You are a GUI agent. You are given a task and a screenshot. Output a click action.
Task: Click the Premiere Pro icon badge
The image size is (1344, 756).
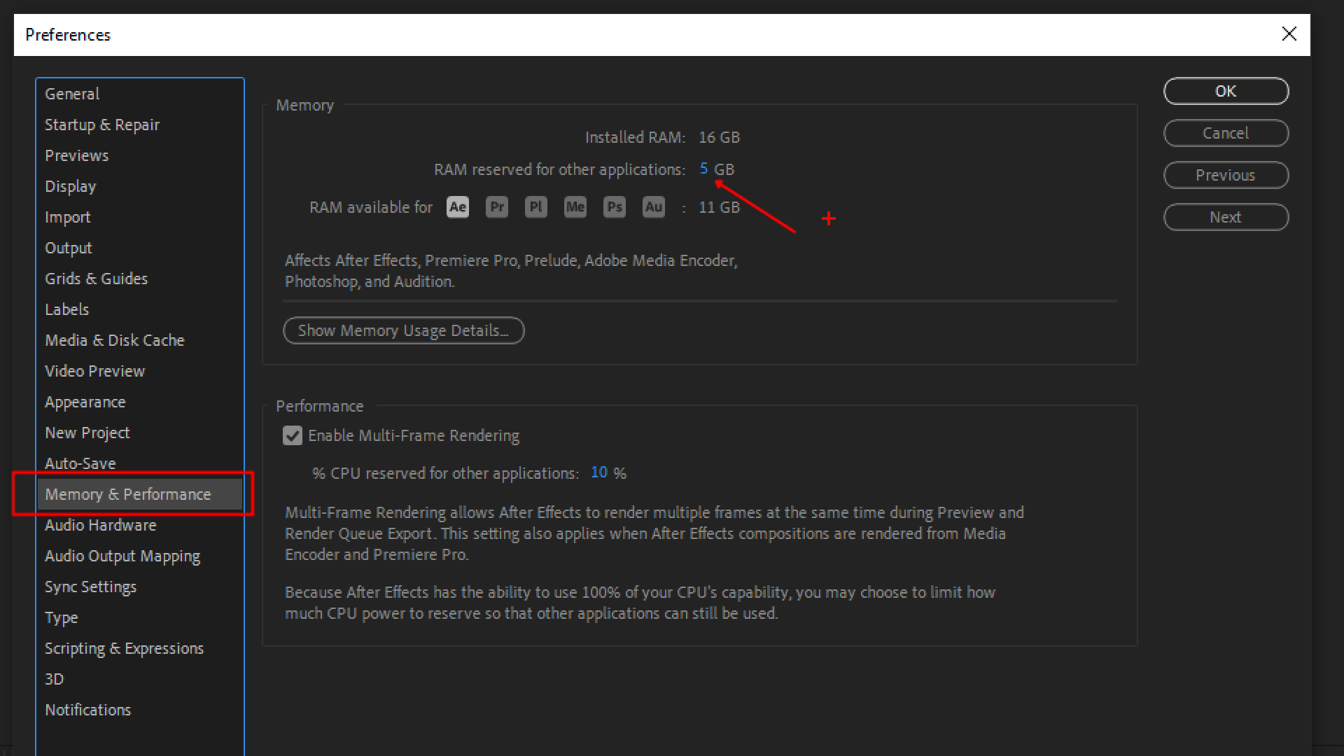click(496, 208)
